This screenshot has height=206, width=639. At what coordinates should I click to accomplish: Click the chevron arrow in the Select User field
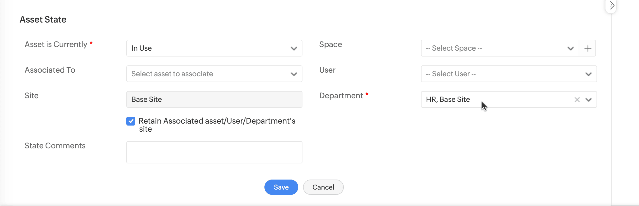pos(588,74)
